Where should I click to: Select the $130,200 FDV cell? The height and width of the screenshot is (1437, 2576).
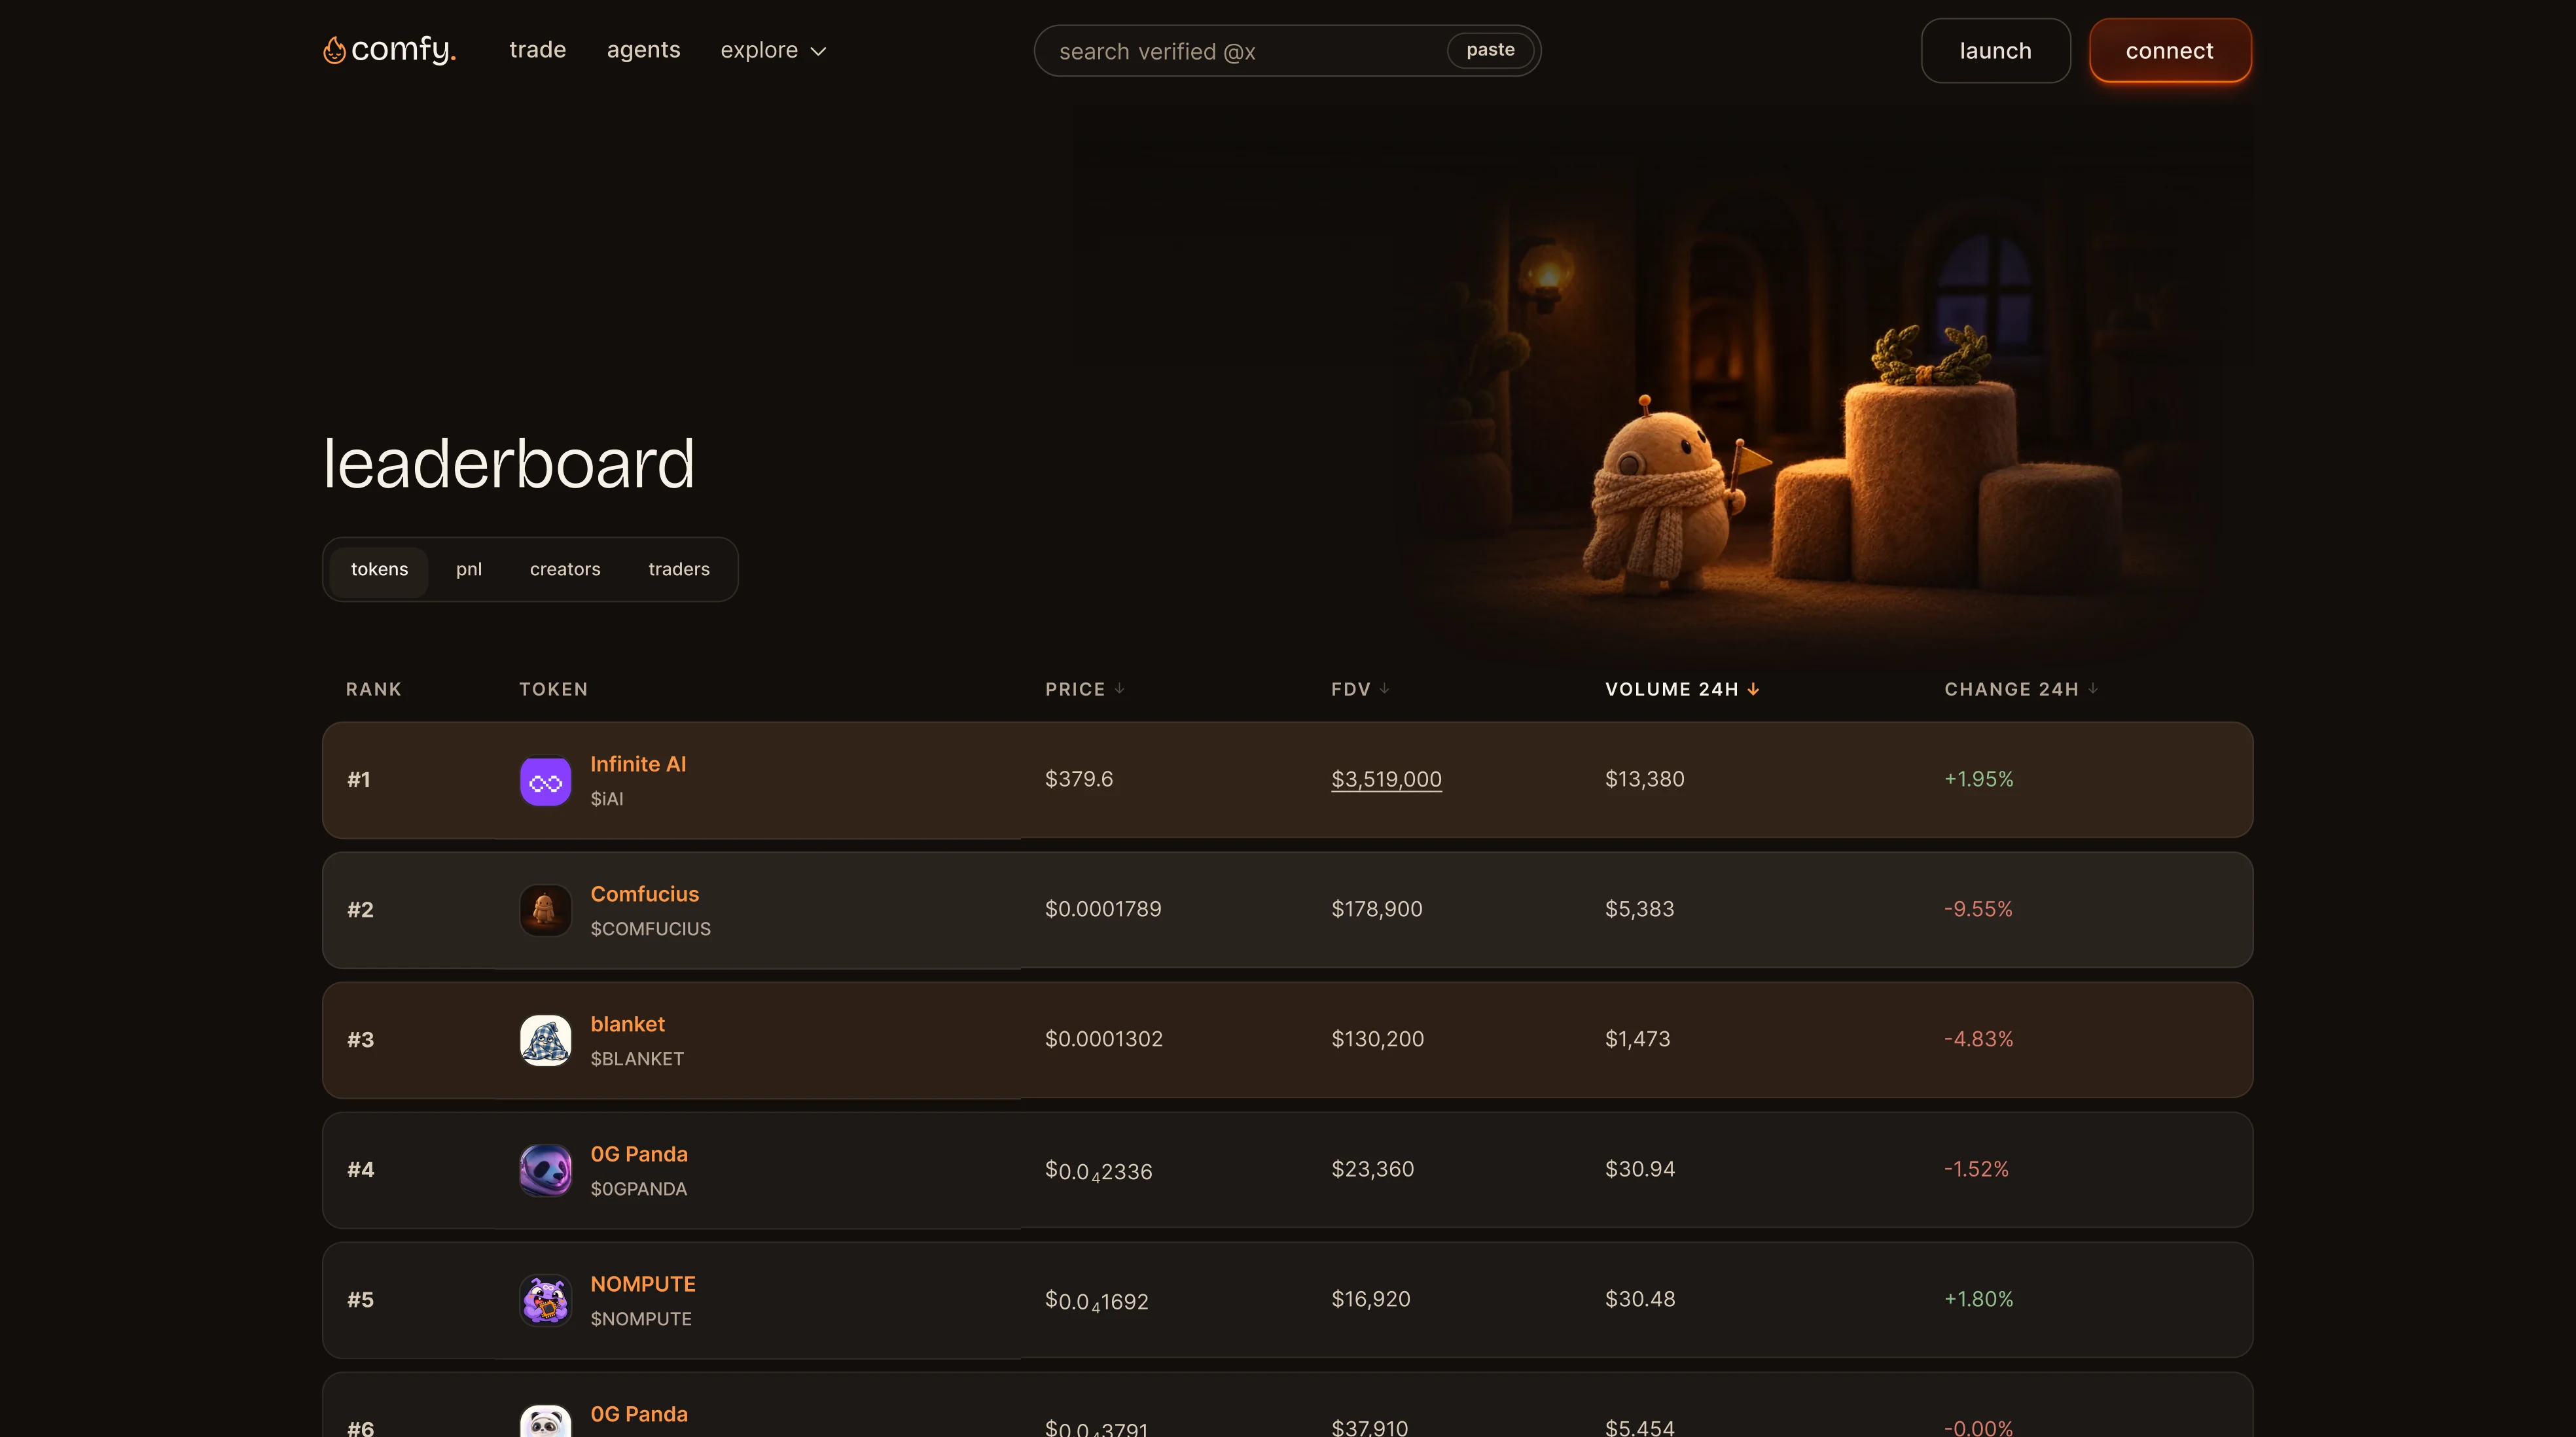1378,1039
